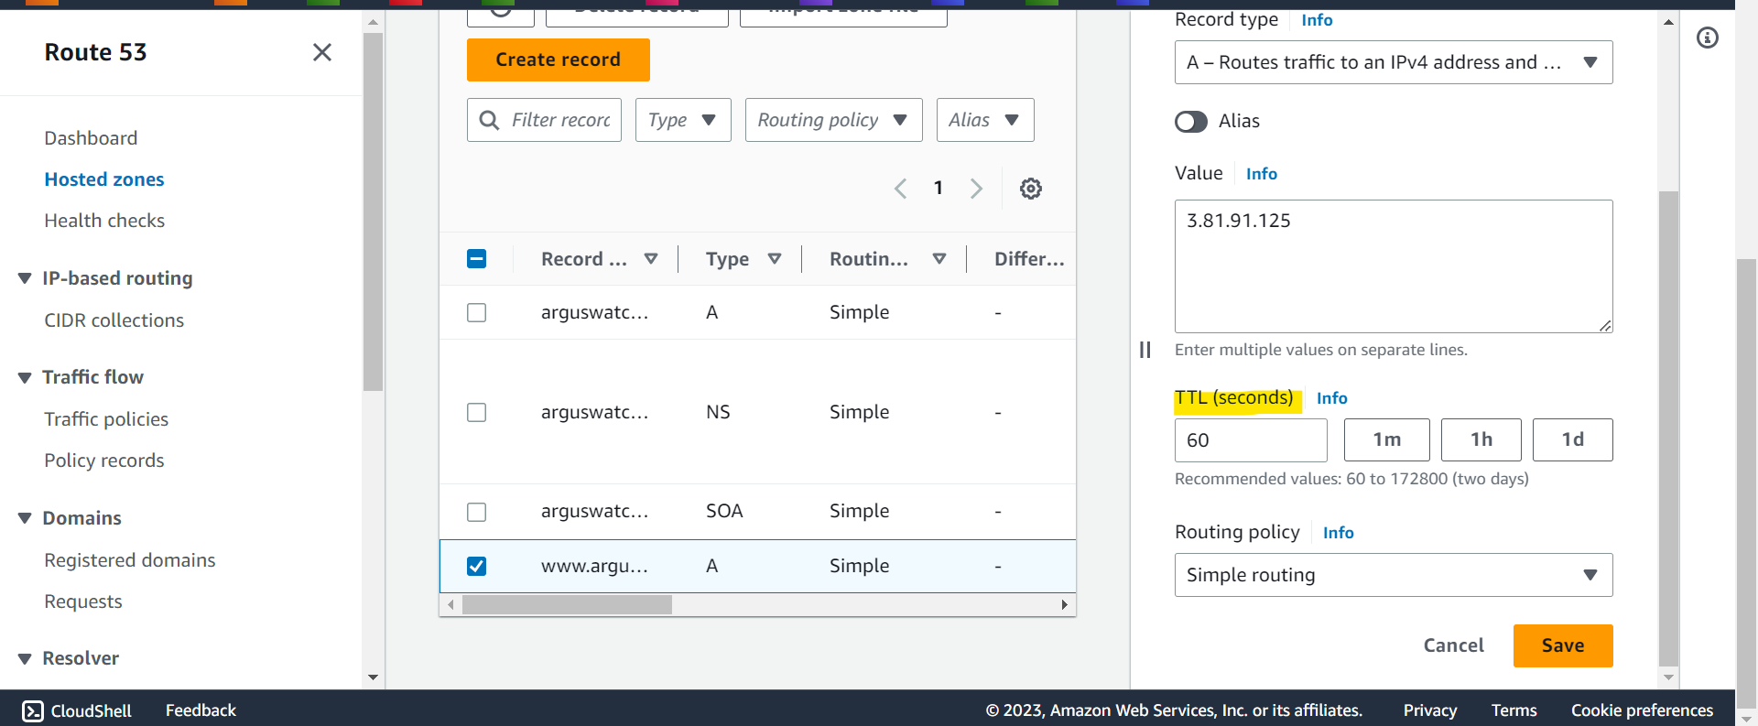Open table preferences with the gear icon
Viewport: 1758px width, 726px height.
coord(1031,189)
